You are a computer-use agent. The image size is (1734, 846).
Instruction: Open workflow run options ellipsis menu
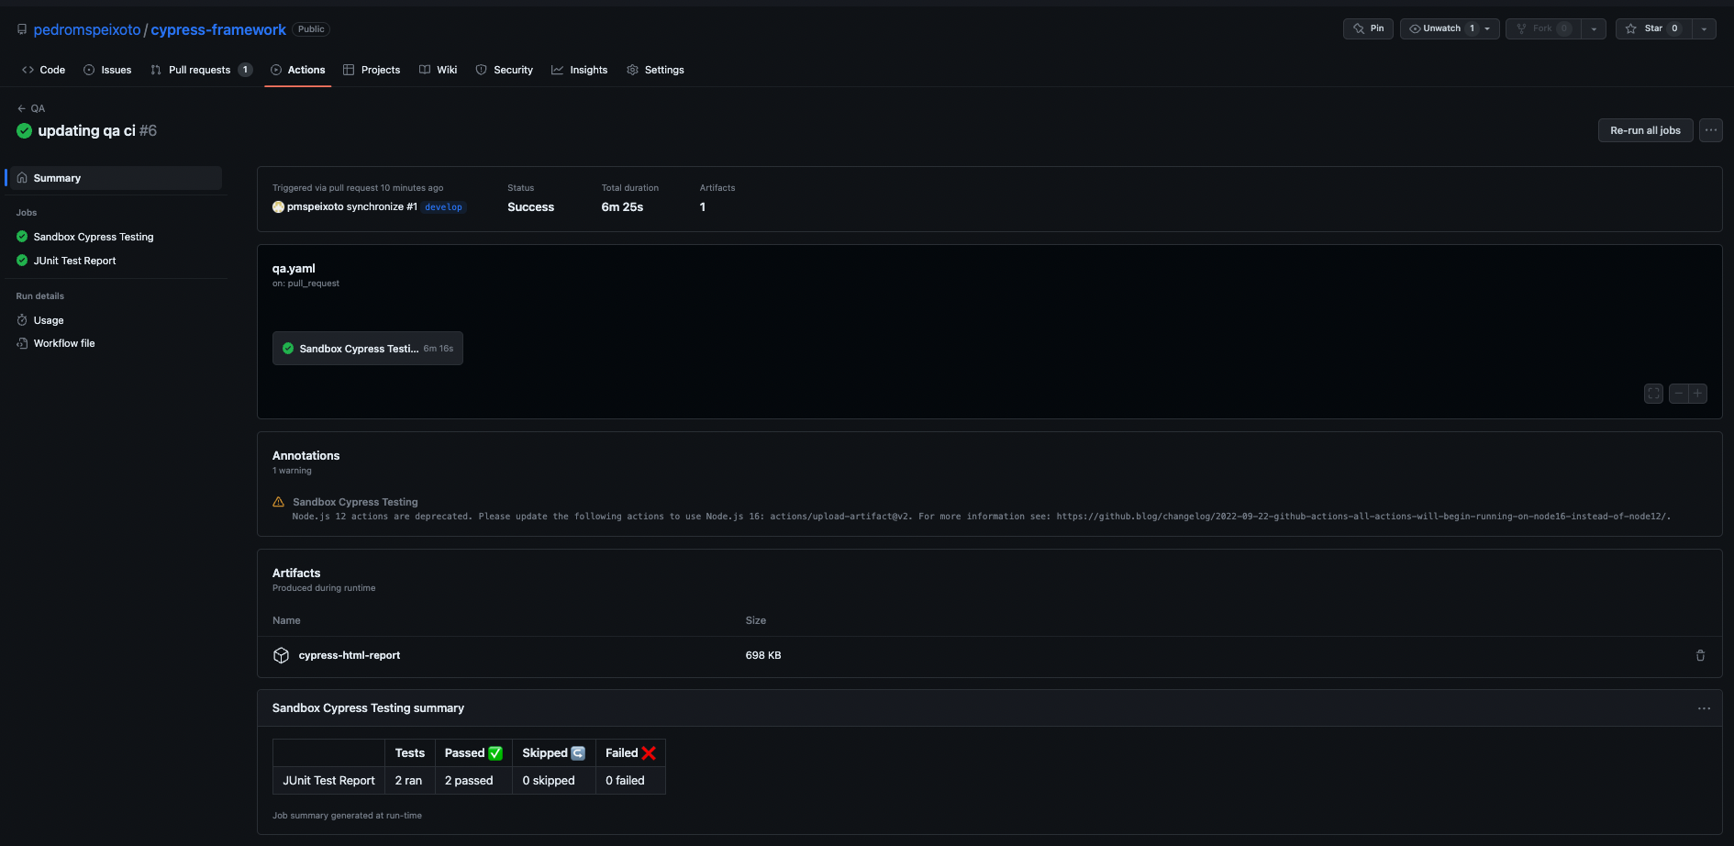point(1710,130)
